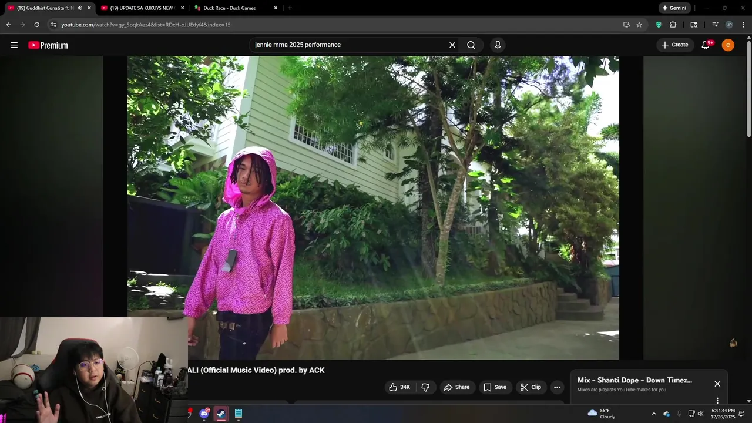
Task: Open the clock and date flyout
Action: 723,414
